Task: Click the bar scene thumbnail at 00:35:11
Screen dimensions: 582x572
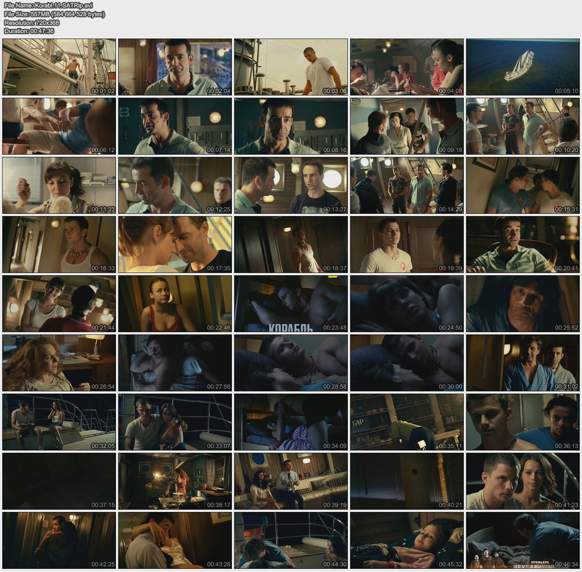Action: [x=407, y=422]
